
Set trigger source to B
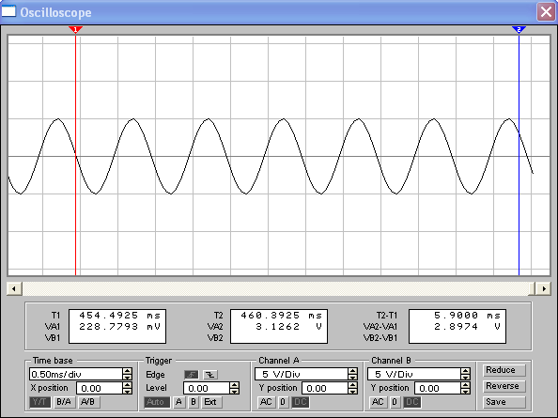pyautogui.click(x=194, y=402)
